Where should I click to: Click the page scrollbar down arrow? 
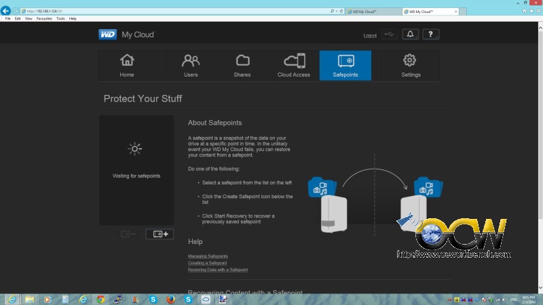540,287
